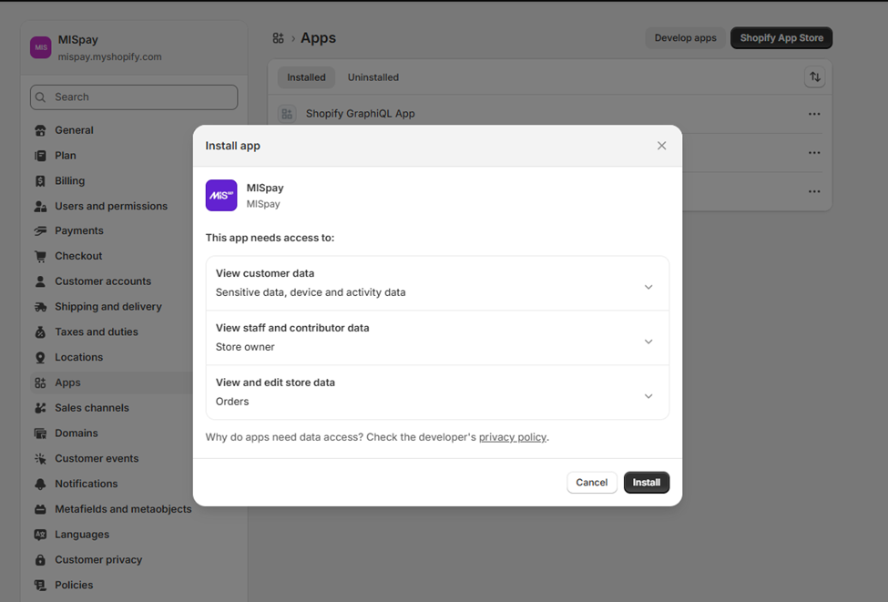Viewport: 888px width, 602px height.
Task: Click the Customer events spark icon
Action: click(40, 459)
